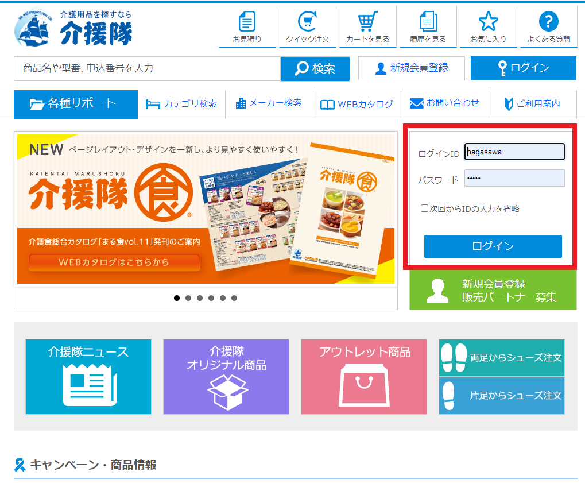View cart via カートを見る icon
This screenshot has height=483, width=585.
point(367,27)
